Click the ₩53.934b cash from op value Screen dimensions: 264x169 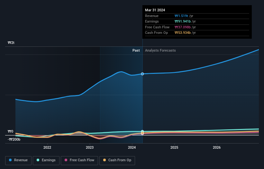(183, 33)
